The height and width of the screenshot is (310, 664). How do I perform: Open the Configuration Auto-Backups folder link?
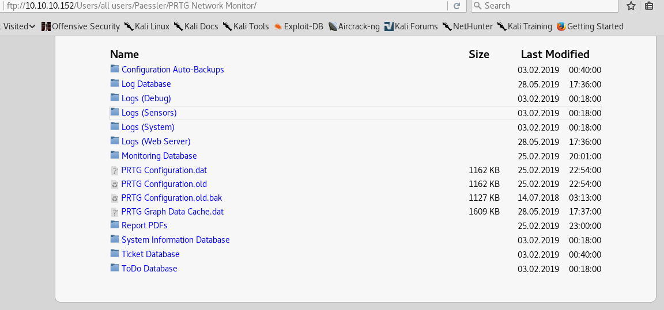(x=172, y=70)
